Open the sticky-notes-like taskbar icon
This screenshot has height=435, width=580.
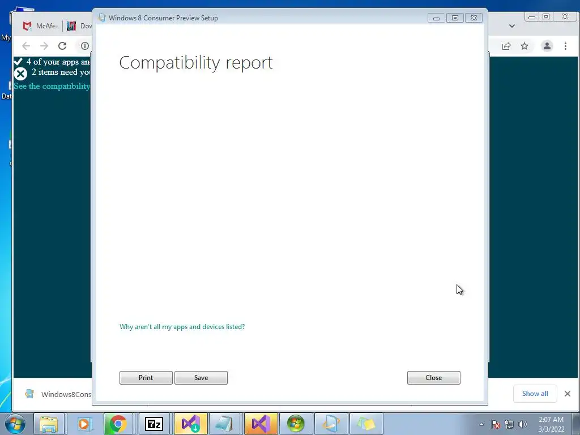click(x=366, y=424)
